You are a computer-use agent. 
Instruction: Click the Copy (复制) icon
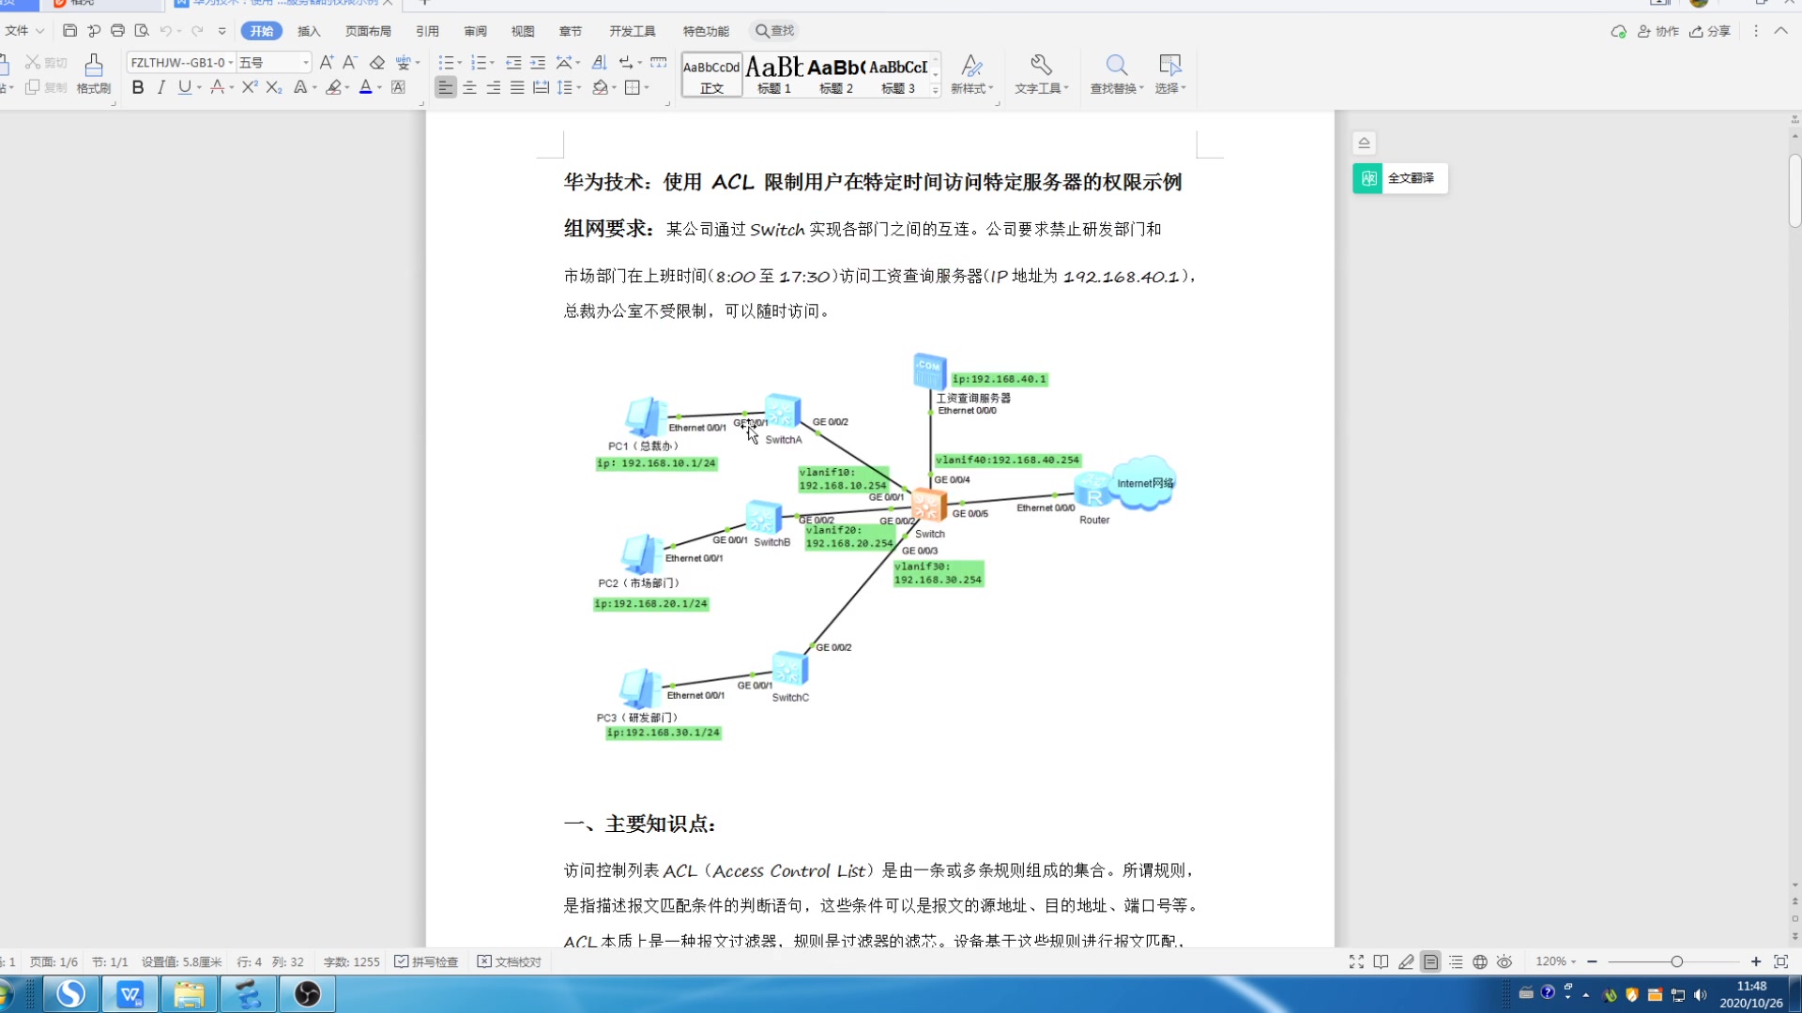pos(33,87)
